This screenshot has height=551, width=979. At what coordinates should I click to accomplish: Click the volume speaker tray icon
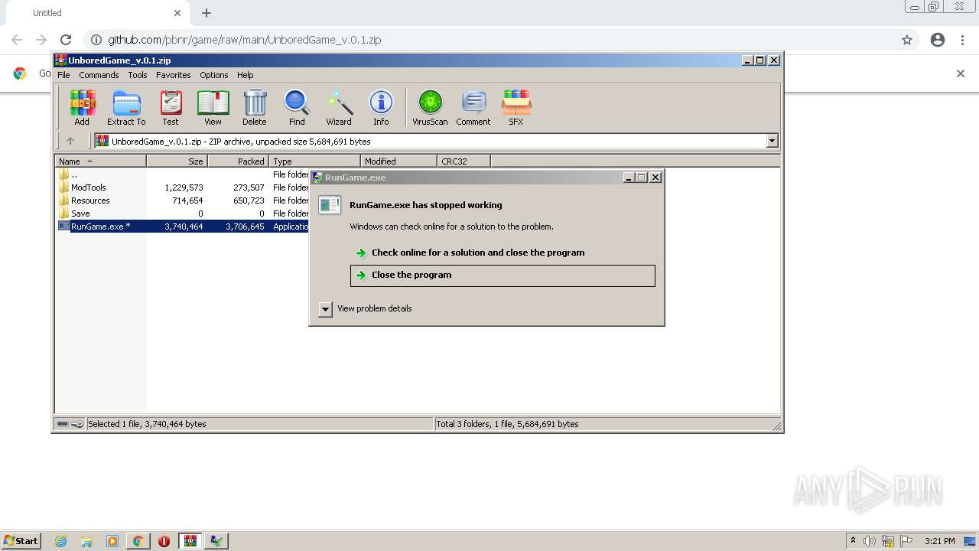point(870,541)
